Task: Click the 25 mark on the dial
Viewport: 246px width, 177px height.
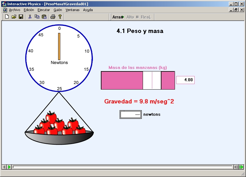Action: click(59, 89)
